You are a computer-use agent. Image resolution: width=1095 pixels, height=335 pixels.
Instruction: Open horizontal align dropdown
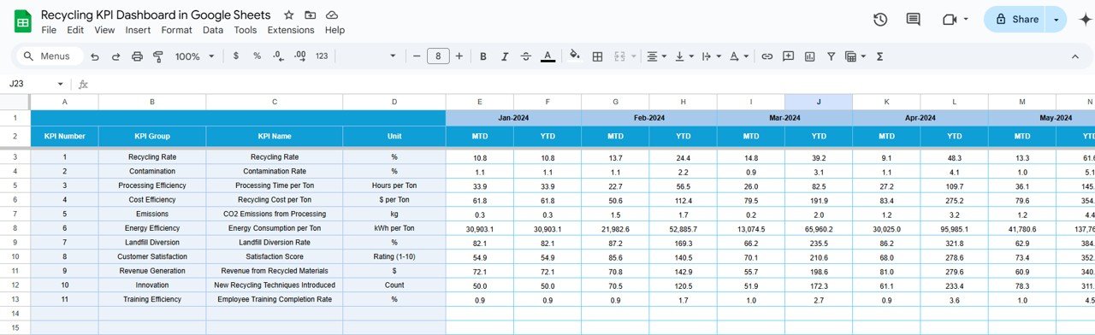pyautogui.click(x=657, y=56)
